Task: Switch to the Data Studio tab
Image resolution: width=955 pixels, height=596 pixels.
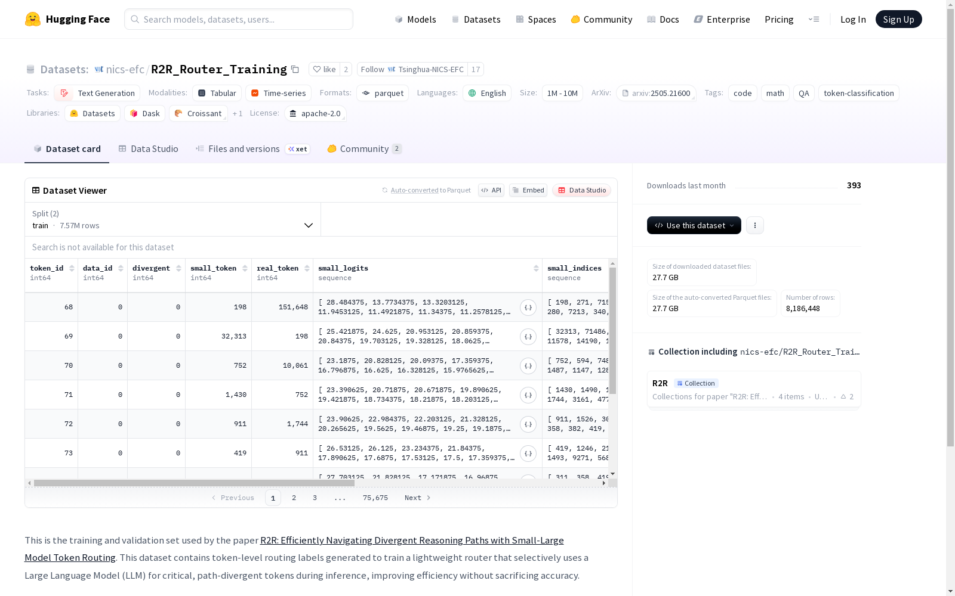Action: [x=148, y=149]
